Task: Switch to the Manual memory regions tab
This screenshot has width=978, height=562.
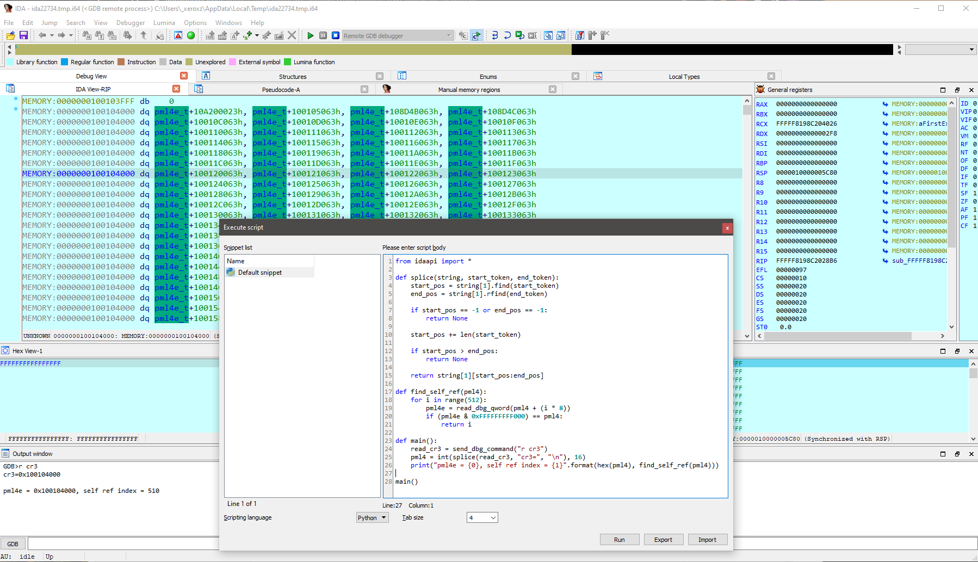Action: coord(469,90)
